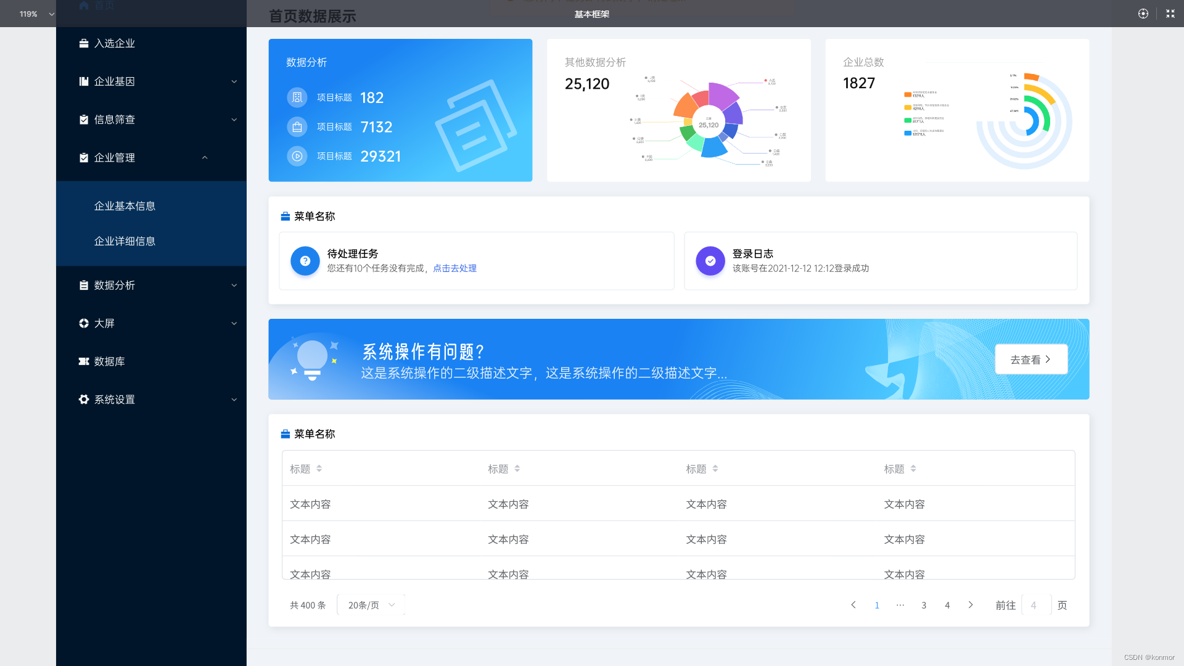1184x666 pixels.
Task: Click the exit fullscreen icon in top bar
Action: [1170, 14]
